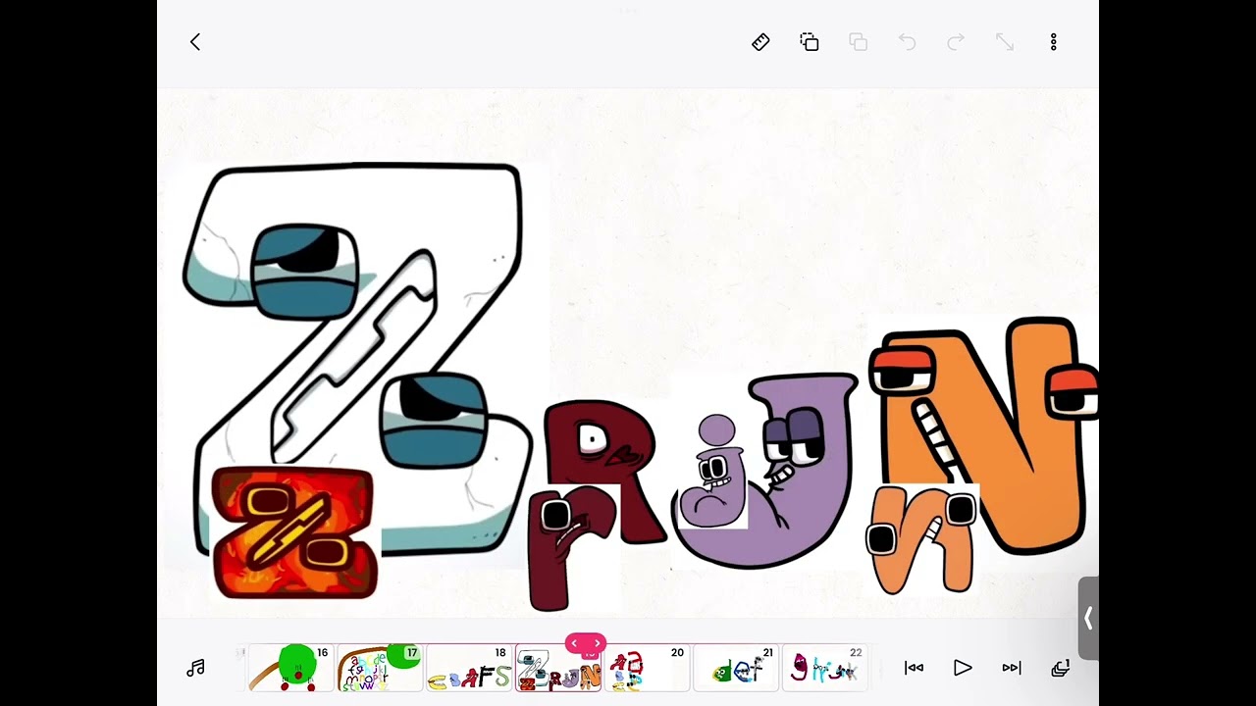Open the ruler tool
This screenshot has width=1256, height=706.
click(760, 42)
